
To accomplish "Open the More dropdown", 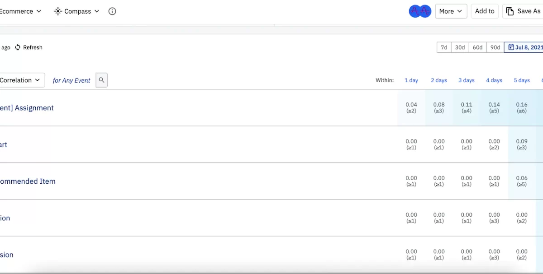I will [451, 11].
